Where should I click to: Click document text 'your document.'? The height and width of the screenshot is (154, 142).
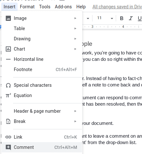[x=98, y=123]
